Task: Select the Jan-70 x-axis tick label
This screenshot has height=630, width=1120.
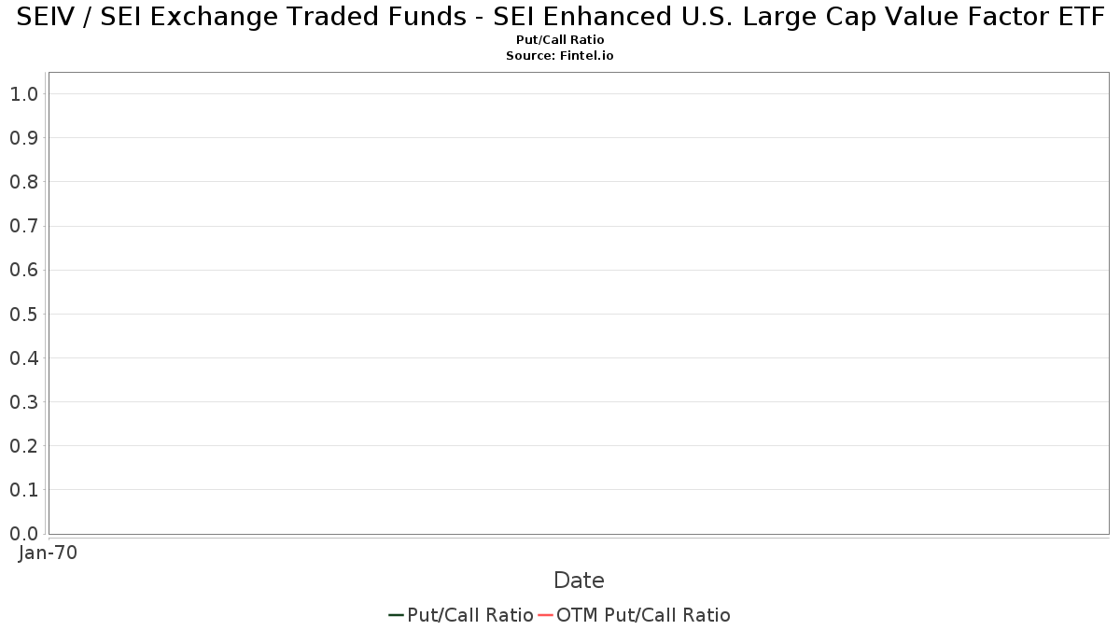Action: [48, 553]
